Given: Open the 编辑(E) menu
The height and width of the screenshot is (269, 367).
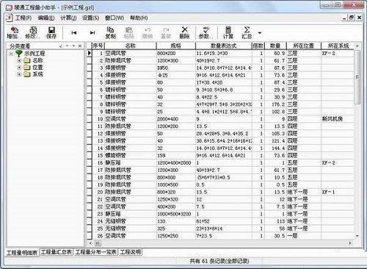Looking at the screenshot, I should pos(46,18).
